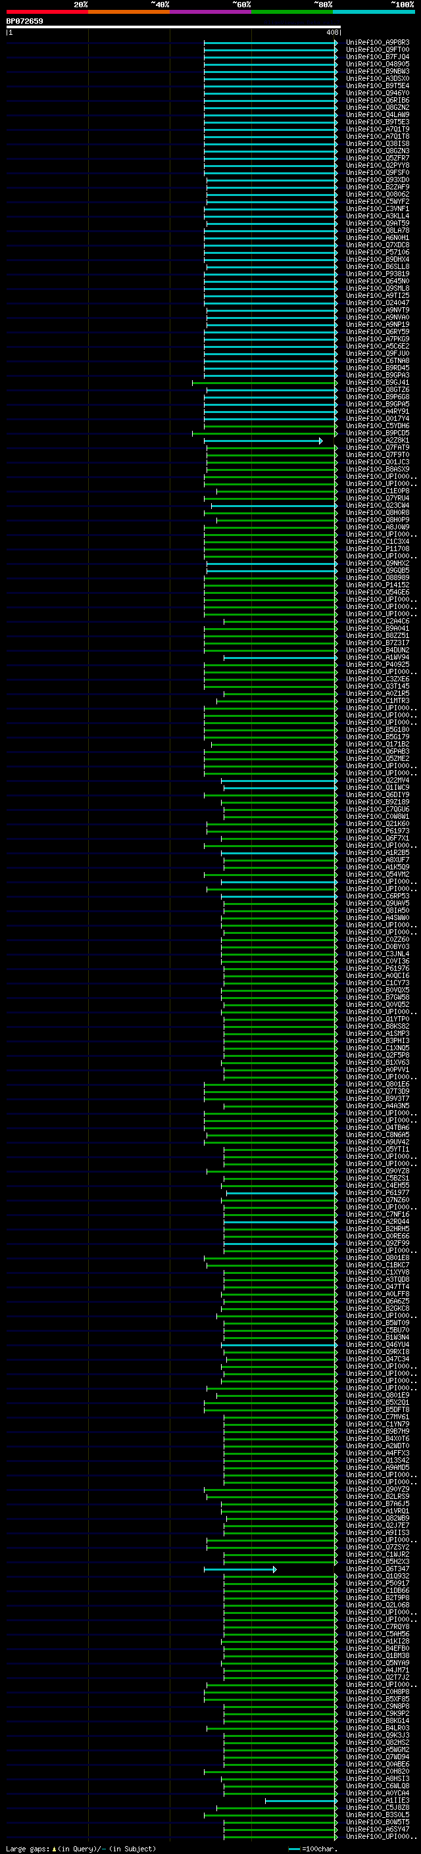This screenshot has width=421, height=1854.
Task: Select the UniRef100_Q4LAW9 label
Action: tap(378, 114)
